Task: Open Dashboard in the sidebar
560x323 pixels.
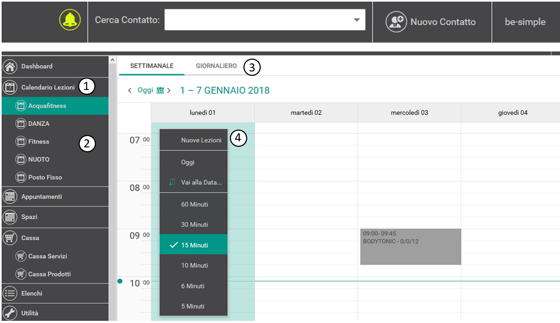Action: coord(55,66)
